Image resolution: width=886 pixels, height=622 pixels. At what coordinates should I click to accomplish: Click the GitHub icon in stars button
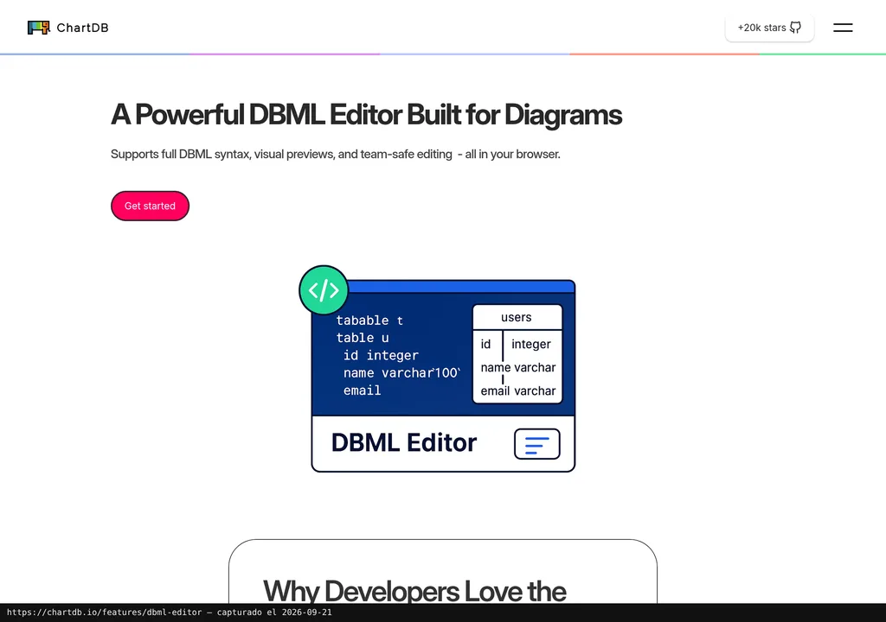pyautogui.click(x=795, y=28)
